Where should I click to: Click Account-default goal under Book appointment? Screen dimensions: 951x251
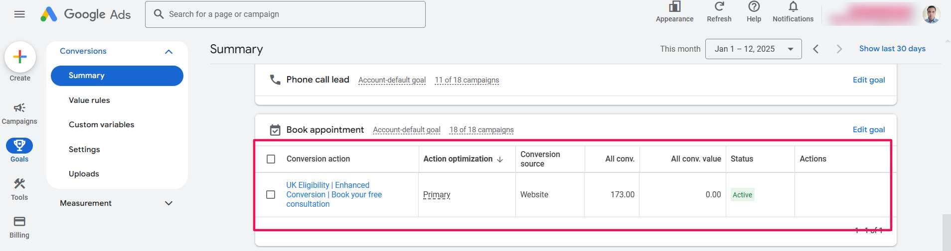407,130
